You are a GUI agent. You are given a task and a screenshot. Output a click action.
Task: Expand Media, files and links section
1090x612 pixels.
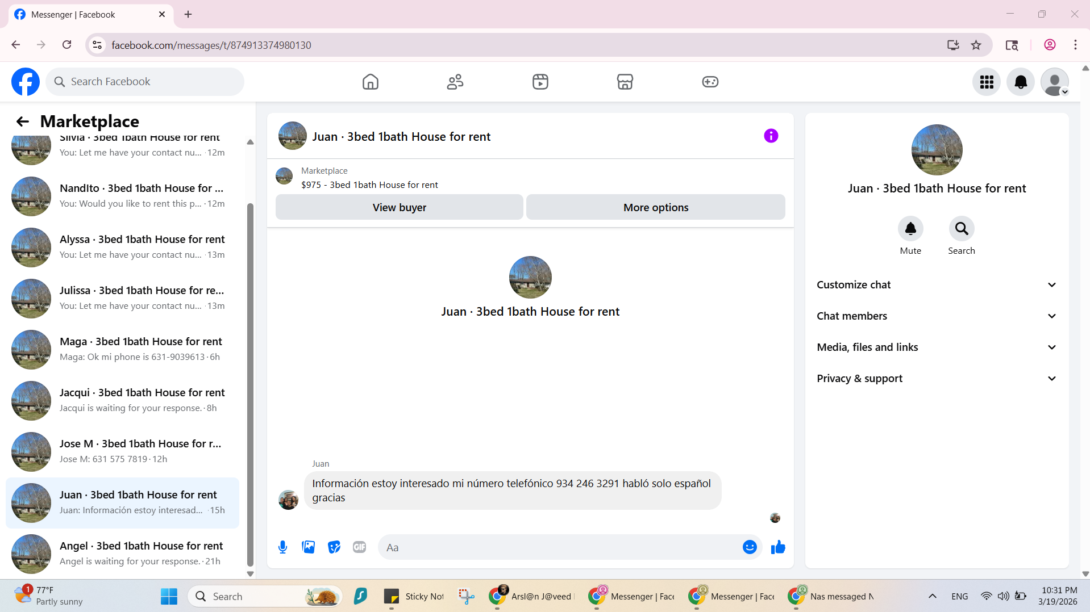pos(937,347)
